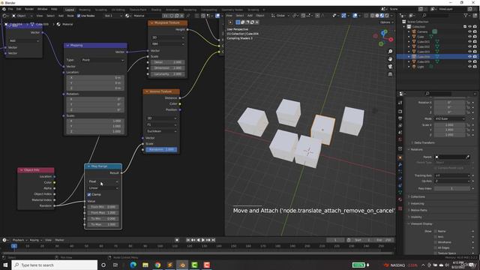Collapse the Mapping node with its chevron

68,46
